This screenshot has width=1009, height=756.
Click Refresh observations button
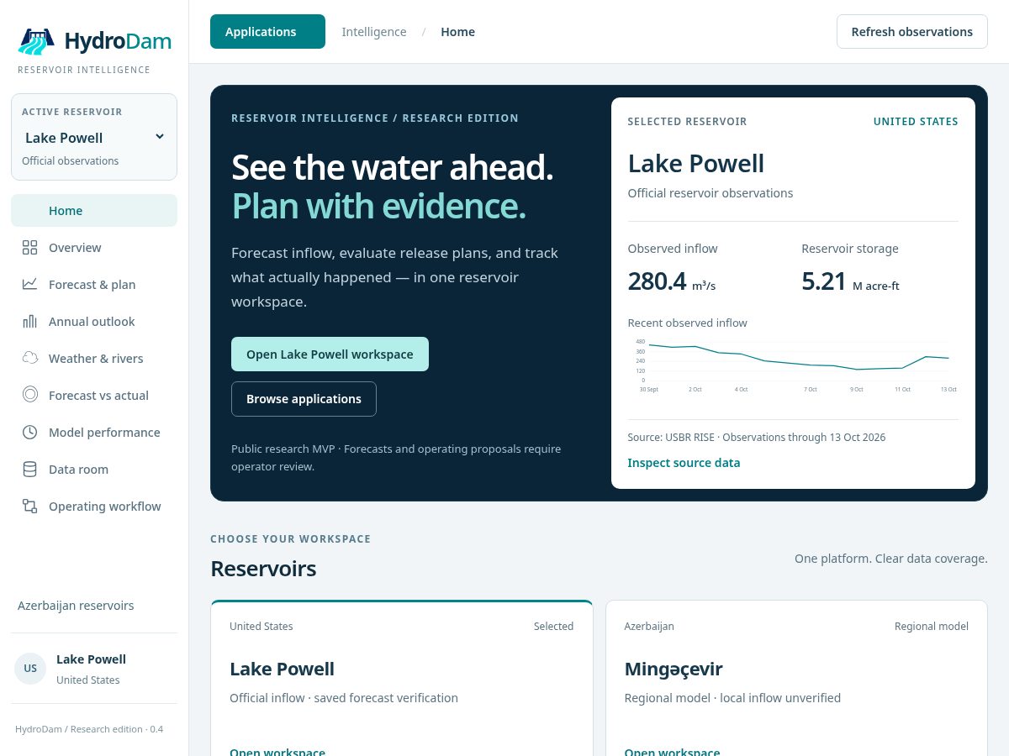pos(912,32)
